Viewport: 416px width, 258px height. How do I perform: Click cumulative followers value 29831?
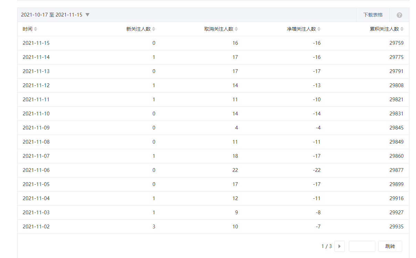396,114
